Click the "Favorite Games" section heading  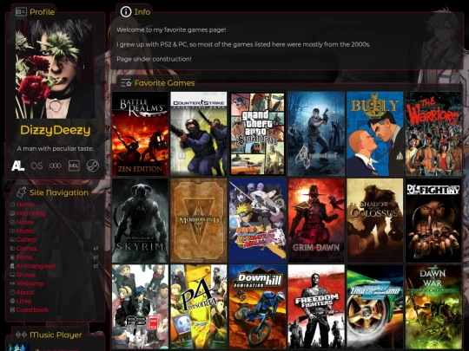tap(164, 83)
